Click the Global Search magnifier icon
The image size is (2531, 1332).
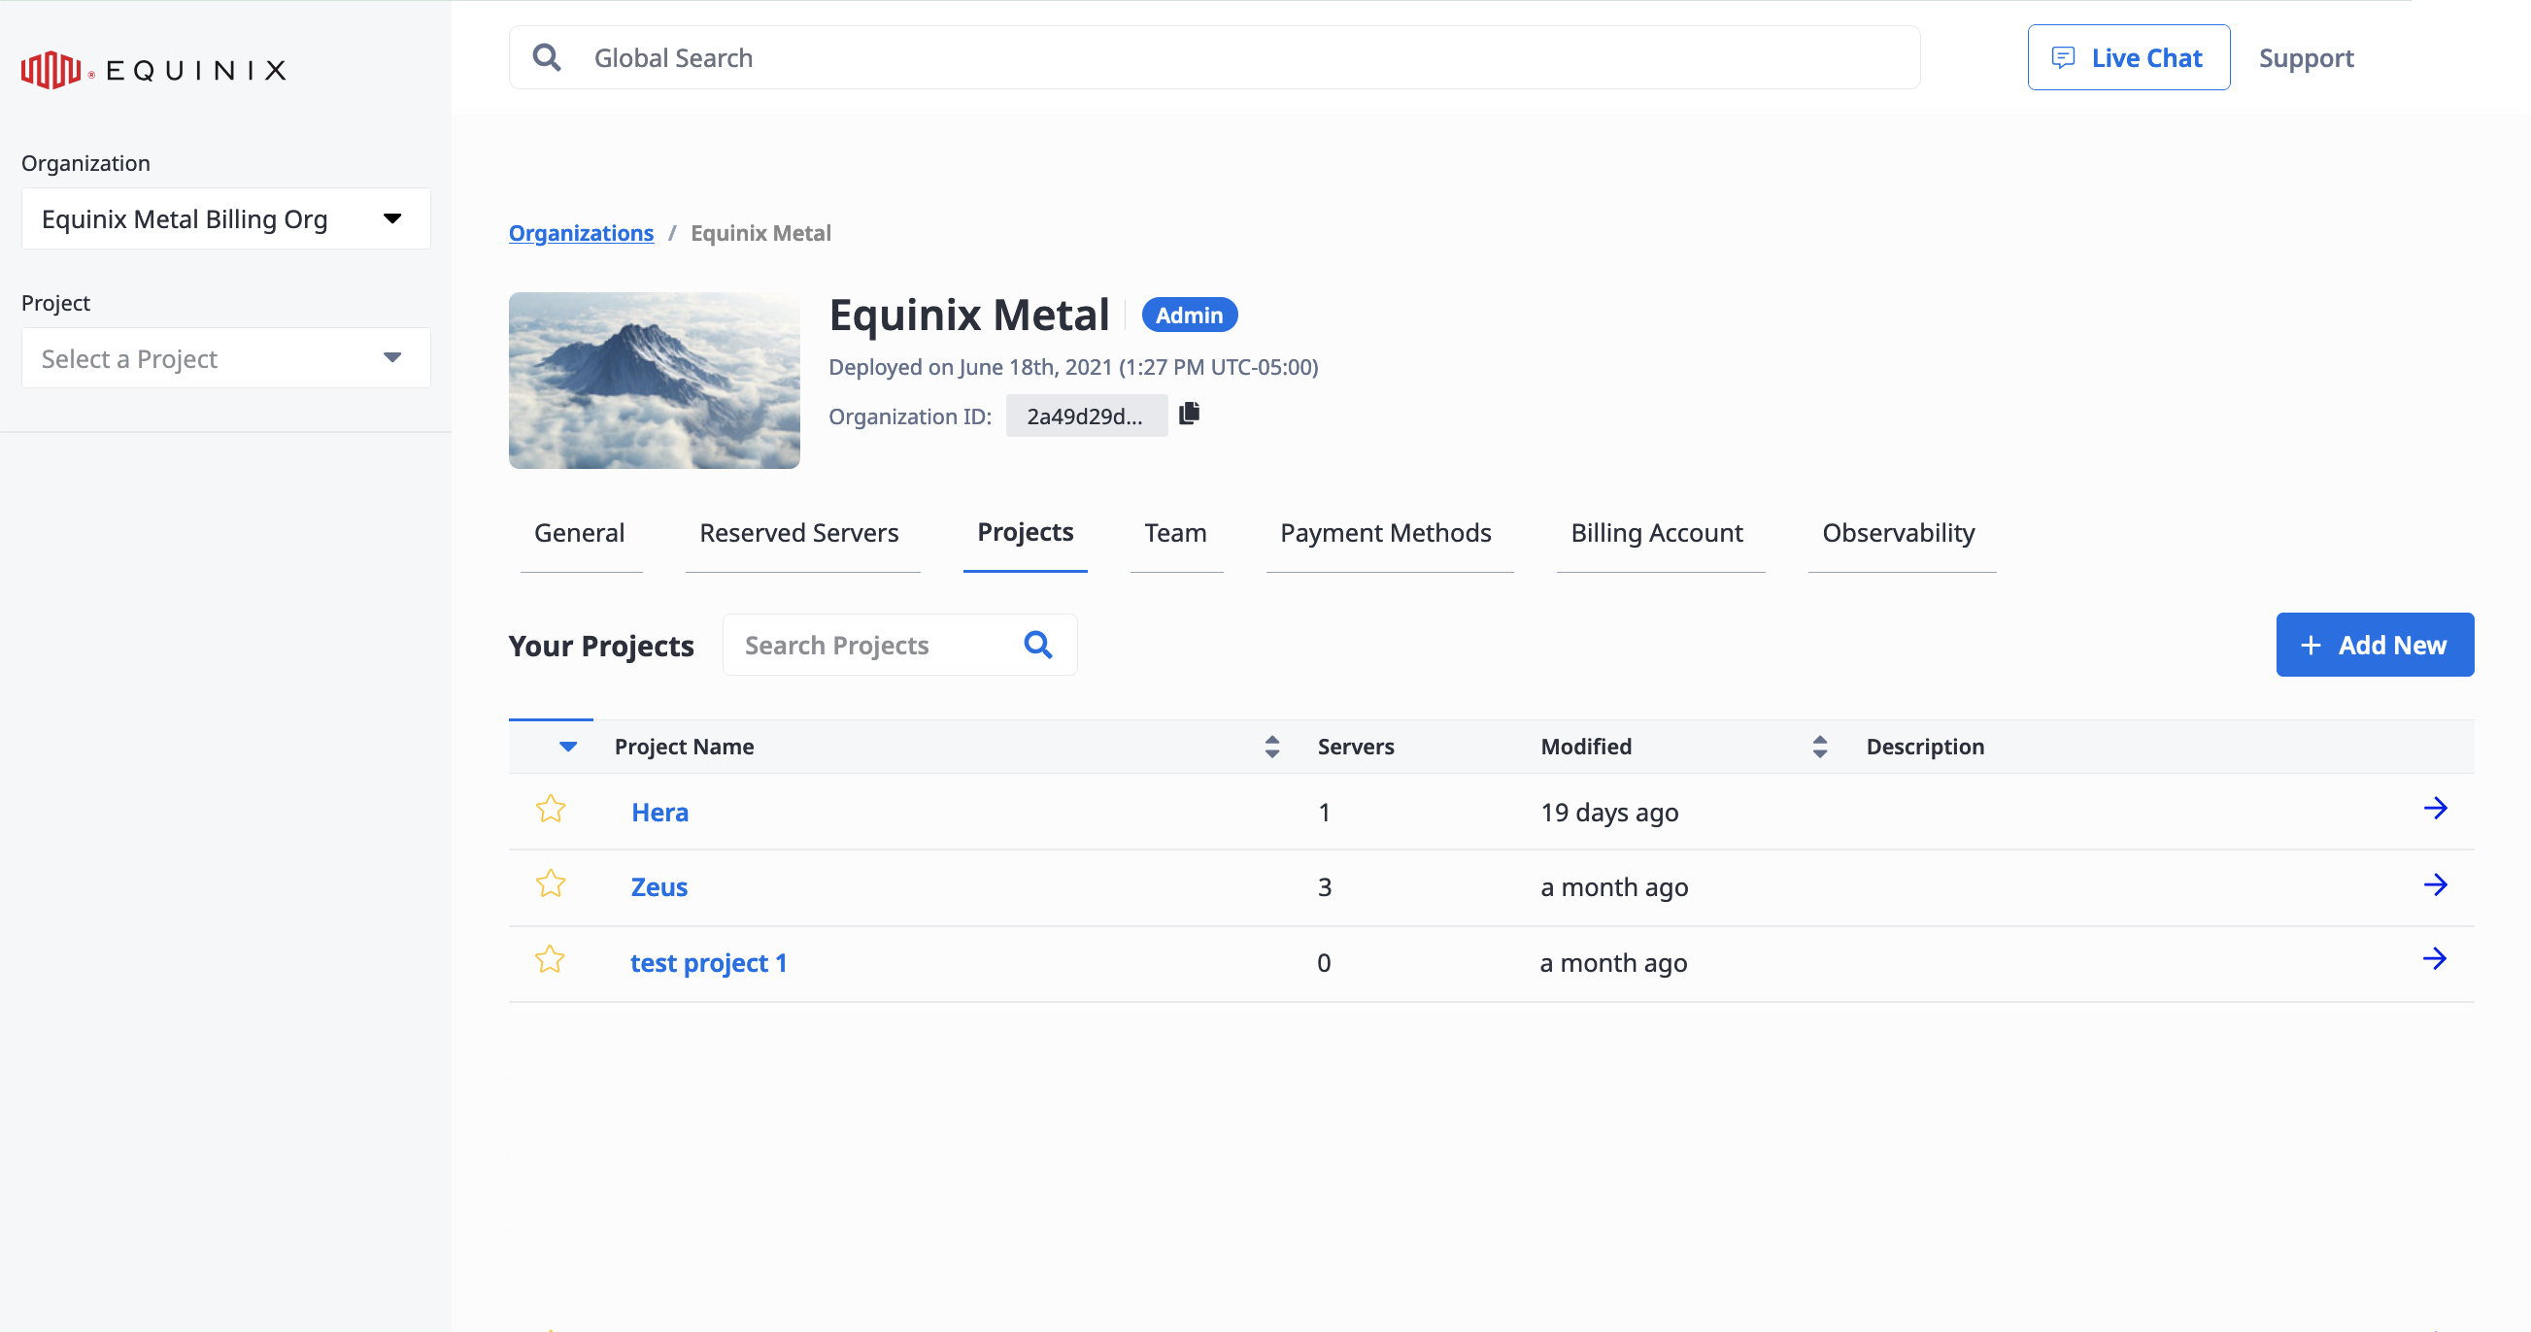tap(546, 58)
